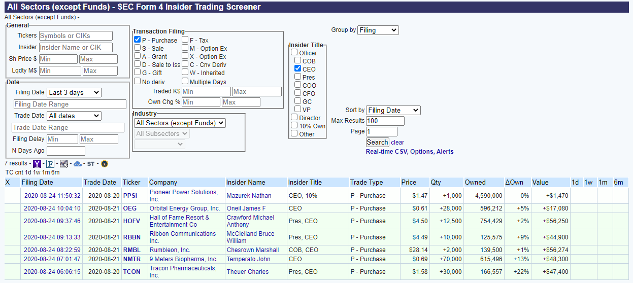Open the stock chart icon link
The width and height of the screenshot is (633, 283).
[63, 164]
